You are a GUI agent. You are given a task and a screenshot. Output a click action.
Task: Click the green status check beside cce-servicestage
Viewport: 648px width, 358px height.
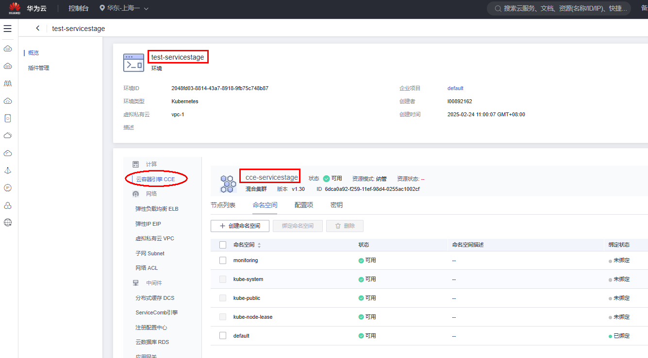pyautogui.click(x=326, y=179)
